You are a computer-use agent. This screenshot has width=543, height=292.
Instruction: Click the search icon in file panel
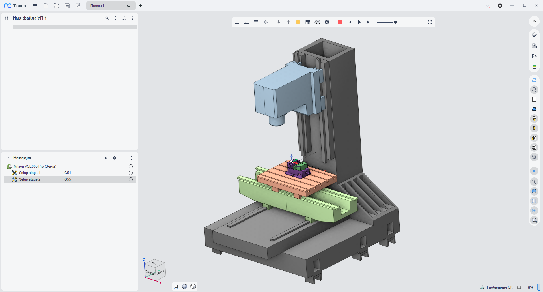click(107, 18)
